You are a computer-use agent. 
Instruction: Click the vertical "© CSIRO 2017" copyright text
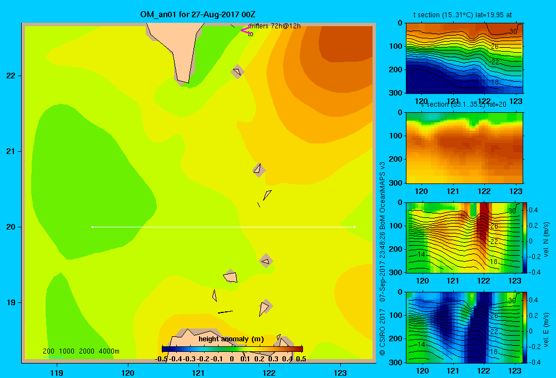click(383, 332)
